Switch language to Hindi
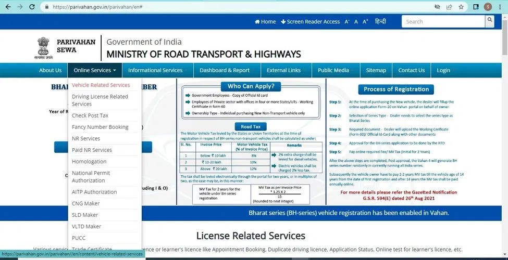The height and width of the screenshot is (260, 508). 380,22
